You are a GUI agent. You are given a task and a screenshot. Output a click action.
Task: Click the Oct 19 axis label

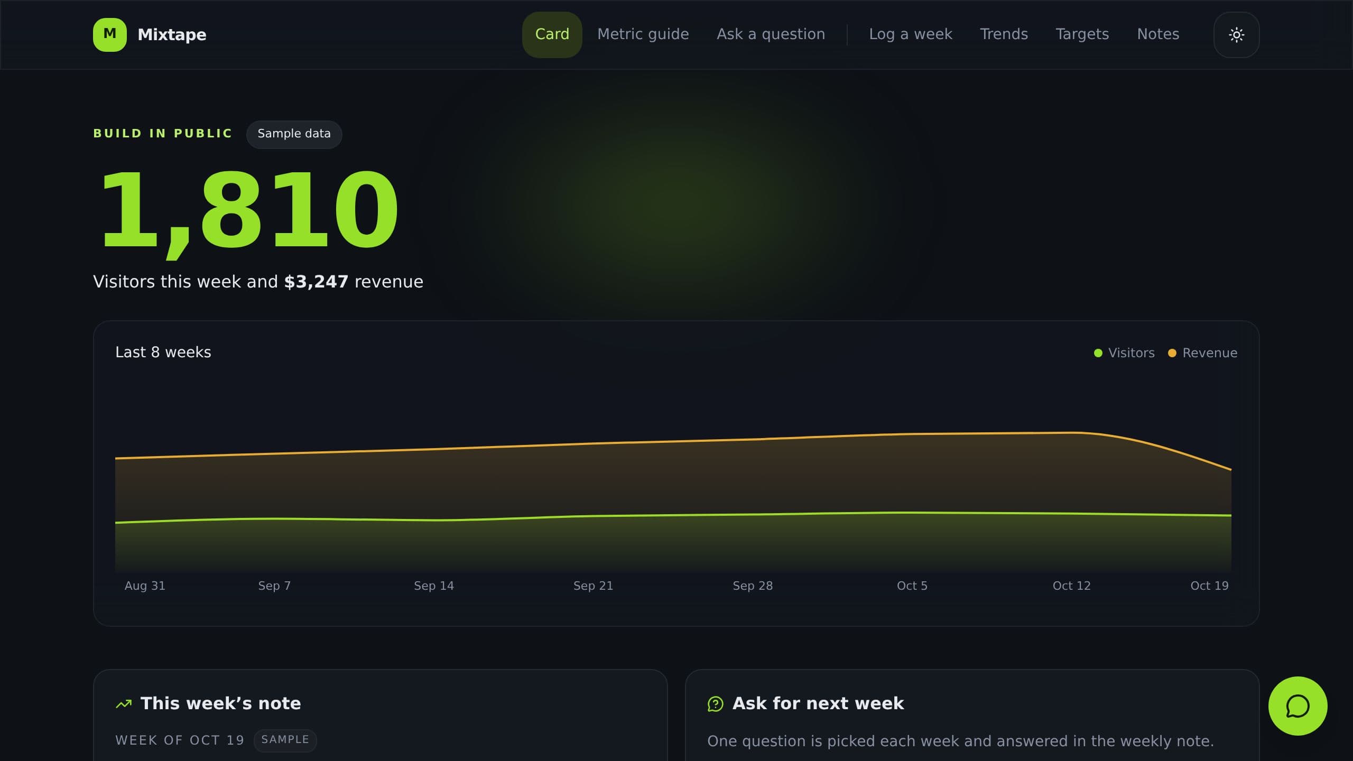(1209, 586)
